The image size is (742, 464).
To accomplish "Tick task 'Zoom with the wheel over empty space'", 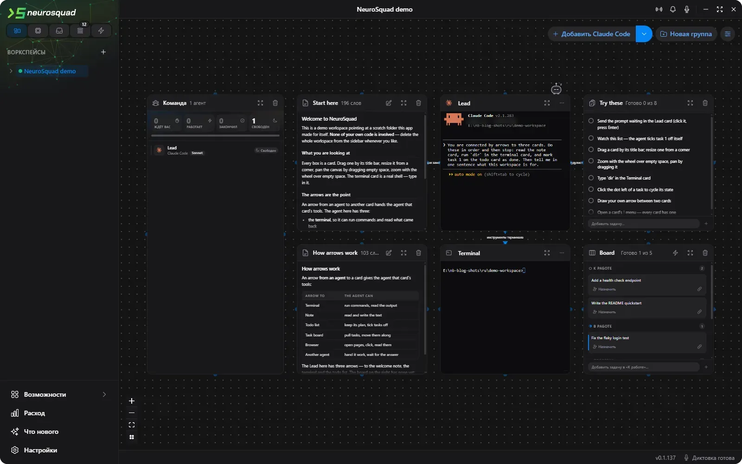I will coord(591,161).
